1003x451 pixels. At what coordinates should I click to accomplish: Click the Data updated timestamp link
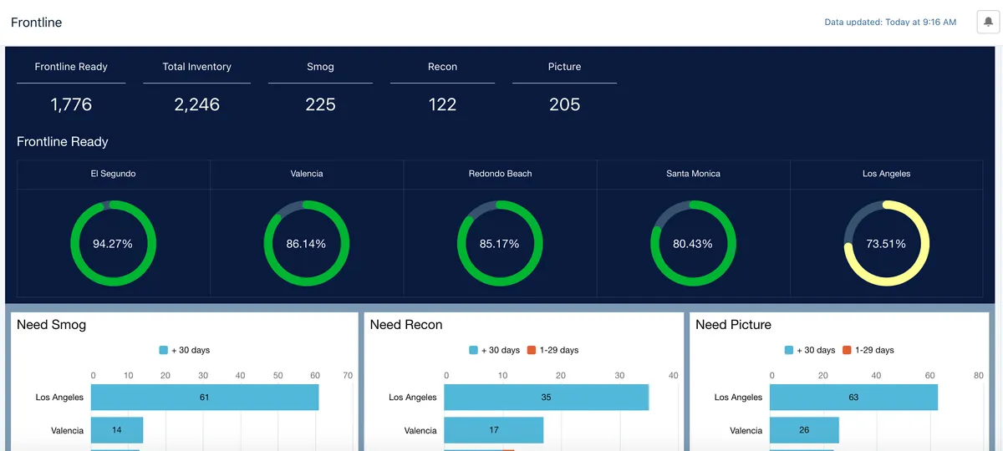click(x=890, y=23)
